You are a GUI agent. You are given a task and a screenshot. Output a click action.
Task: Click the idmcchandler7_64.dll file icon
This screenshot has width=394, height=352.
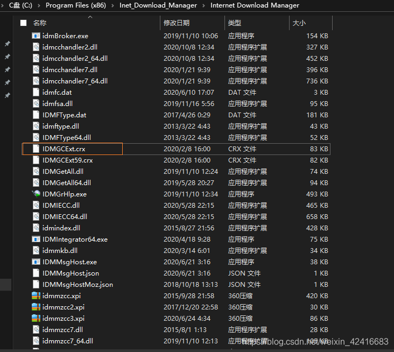click(x=36, y=81)
